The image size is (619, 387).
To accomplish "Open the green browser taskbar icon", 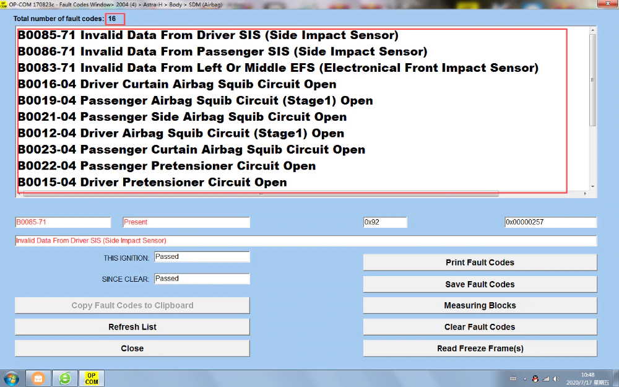I will 65,378.
